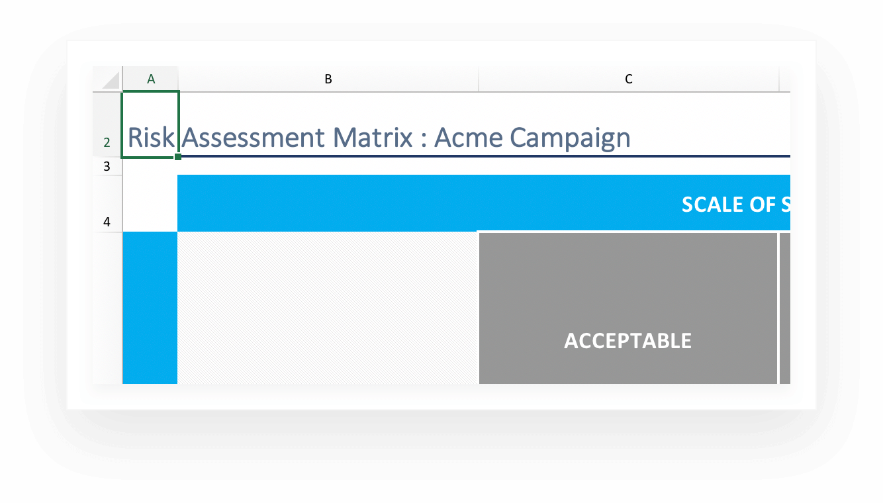883x503 pixels.
Task: Select row header 3
Action: (x=107, y=166)
